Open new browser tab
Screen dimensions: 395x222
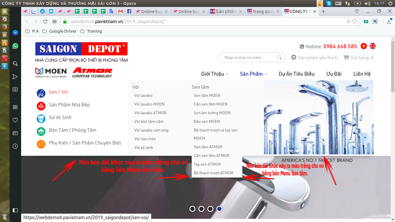323,11
